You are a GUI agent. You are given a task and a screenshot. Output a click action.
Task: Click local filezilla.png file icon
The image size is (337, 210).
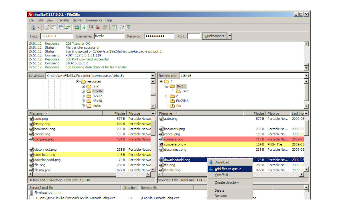32,170
